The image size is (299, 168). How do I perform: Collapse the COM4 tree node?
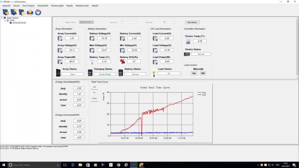[x=5, y=20]
